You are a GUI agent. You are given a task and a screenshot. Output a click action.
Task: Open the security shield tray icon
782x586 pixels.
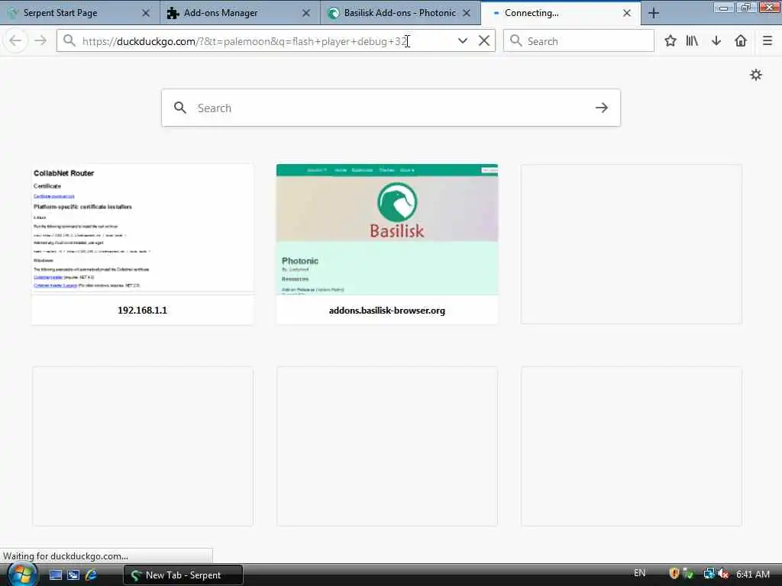(x=674, y=574)
